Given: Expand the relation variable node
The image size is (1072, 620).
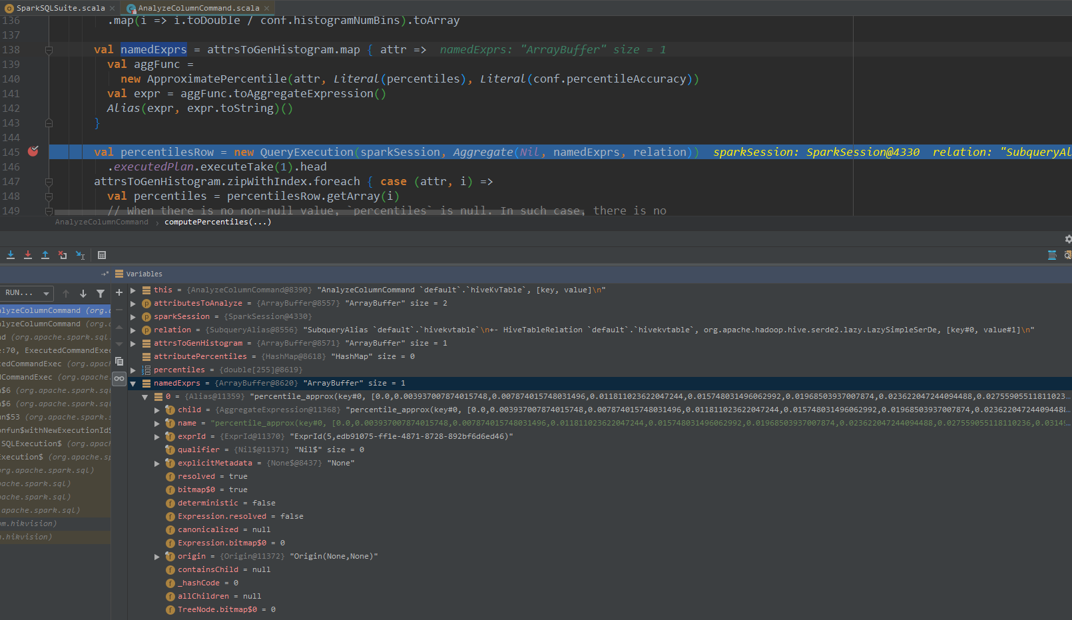Looking at the screenshot, I should pos(133,330).
